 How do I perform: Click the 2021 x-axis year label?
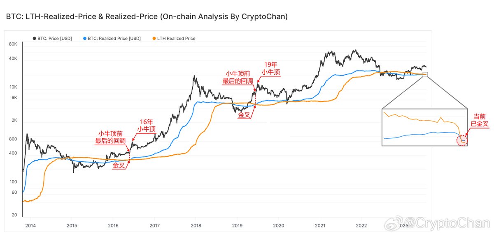pos(320,225)
